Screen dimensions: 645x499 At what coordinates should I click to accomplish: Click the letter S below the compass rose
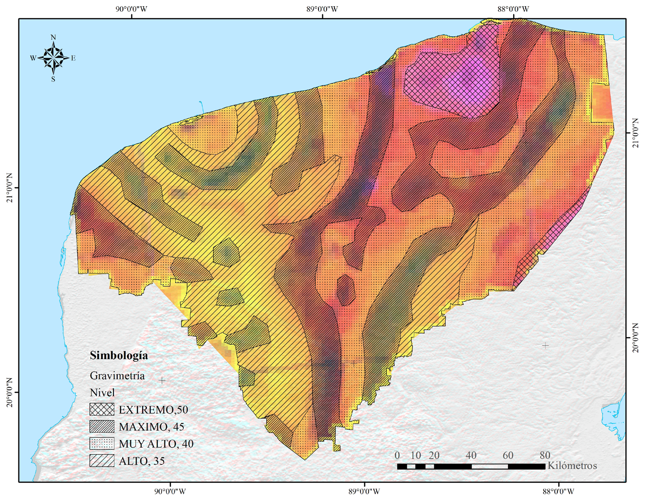(x=53, y=79)
